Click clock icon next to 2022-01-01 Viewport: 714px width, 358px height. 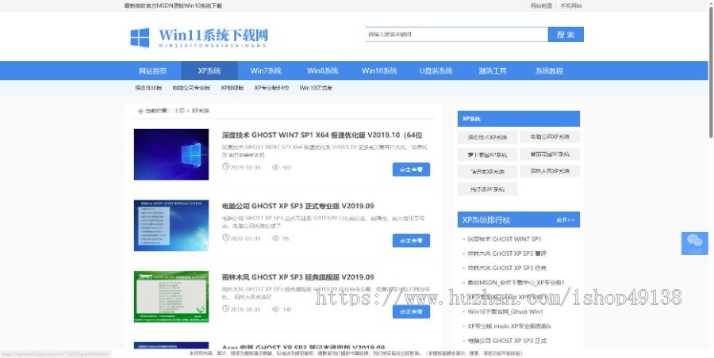pos(225,238)
